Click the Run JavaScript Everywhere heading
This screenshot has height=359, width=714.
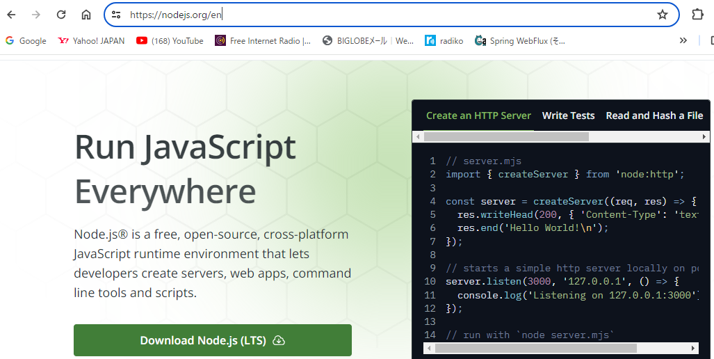click(186, 168)
